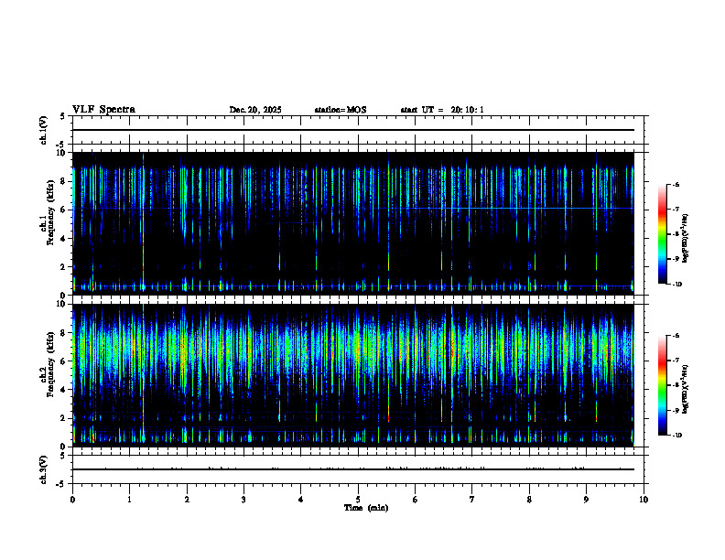Click the "5" minute tick label on the time axis
The width and height of the screenshot is (725, 560).
coord(358,500)
